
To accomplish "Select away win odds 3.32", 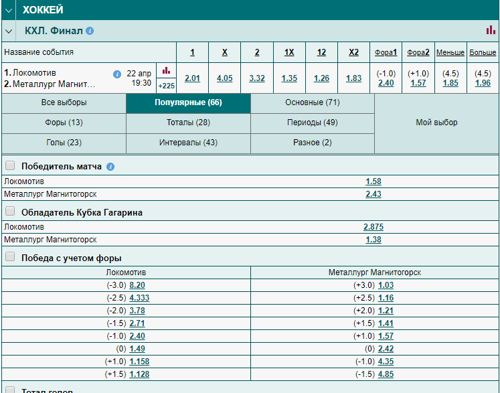I will coord(257,78).
